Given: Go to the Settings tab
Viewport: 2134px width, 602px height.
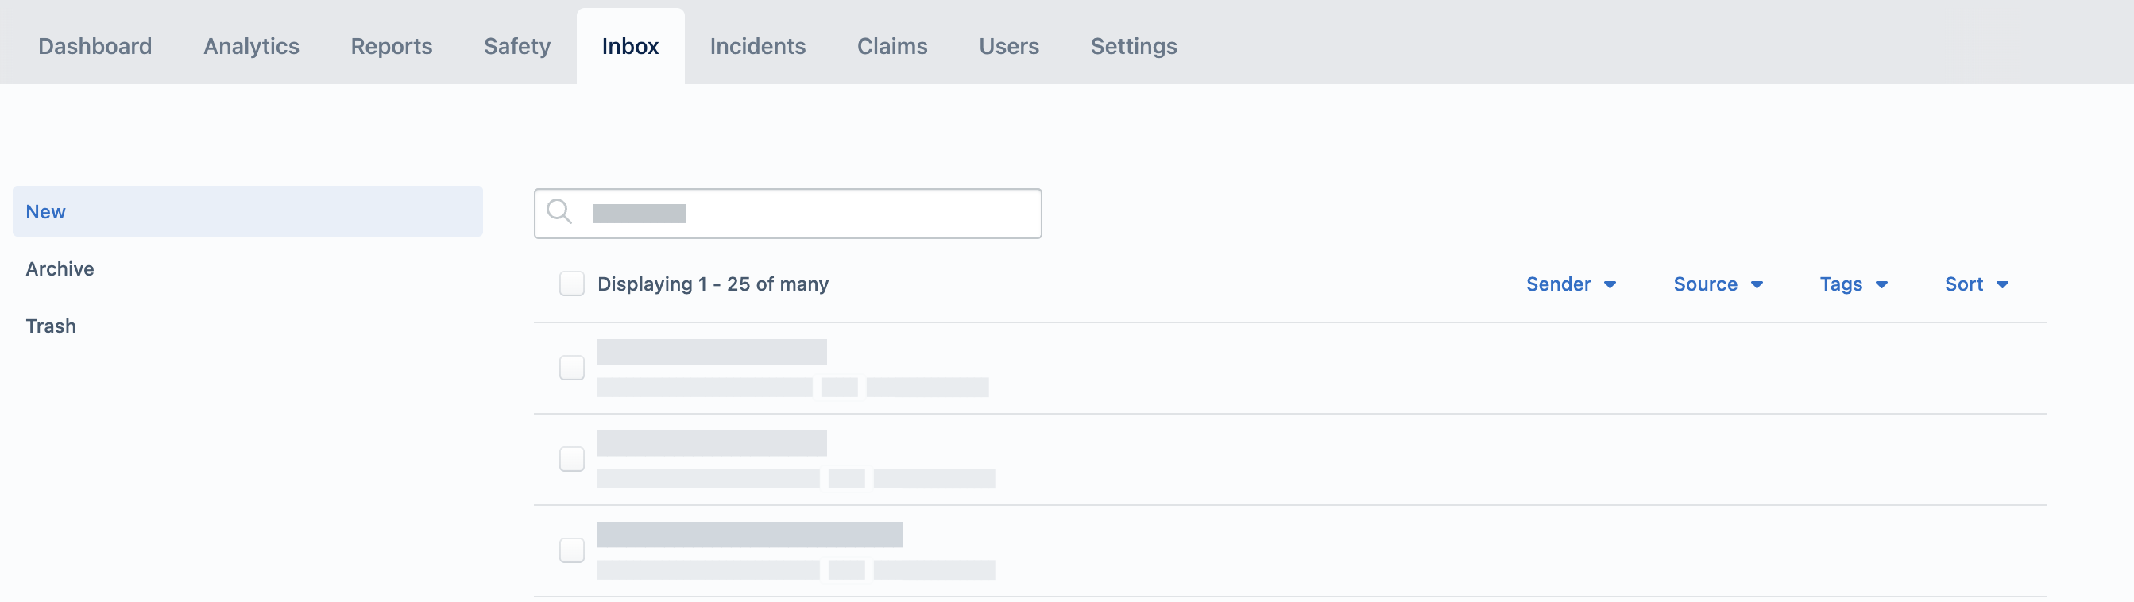Looking at the screenshot, I should [1133, 46].
